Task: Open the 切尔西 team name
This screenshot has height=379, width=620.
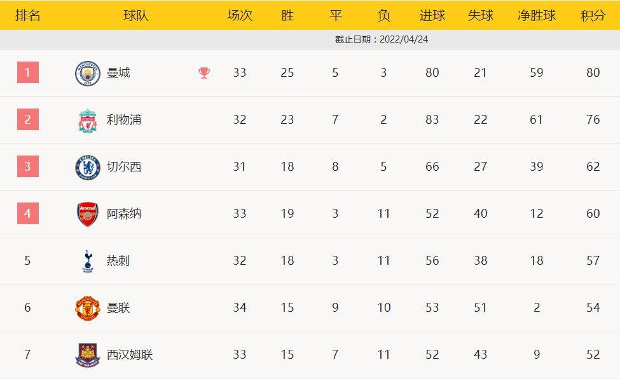Action: (x=124, y=167)
